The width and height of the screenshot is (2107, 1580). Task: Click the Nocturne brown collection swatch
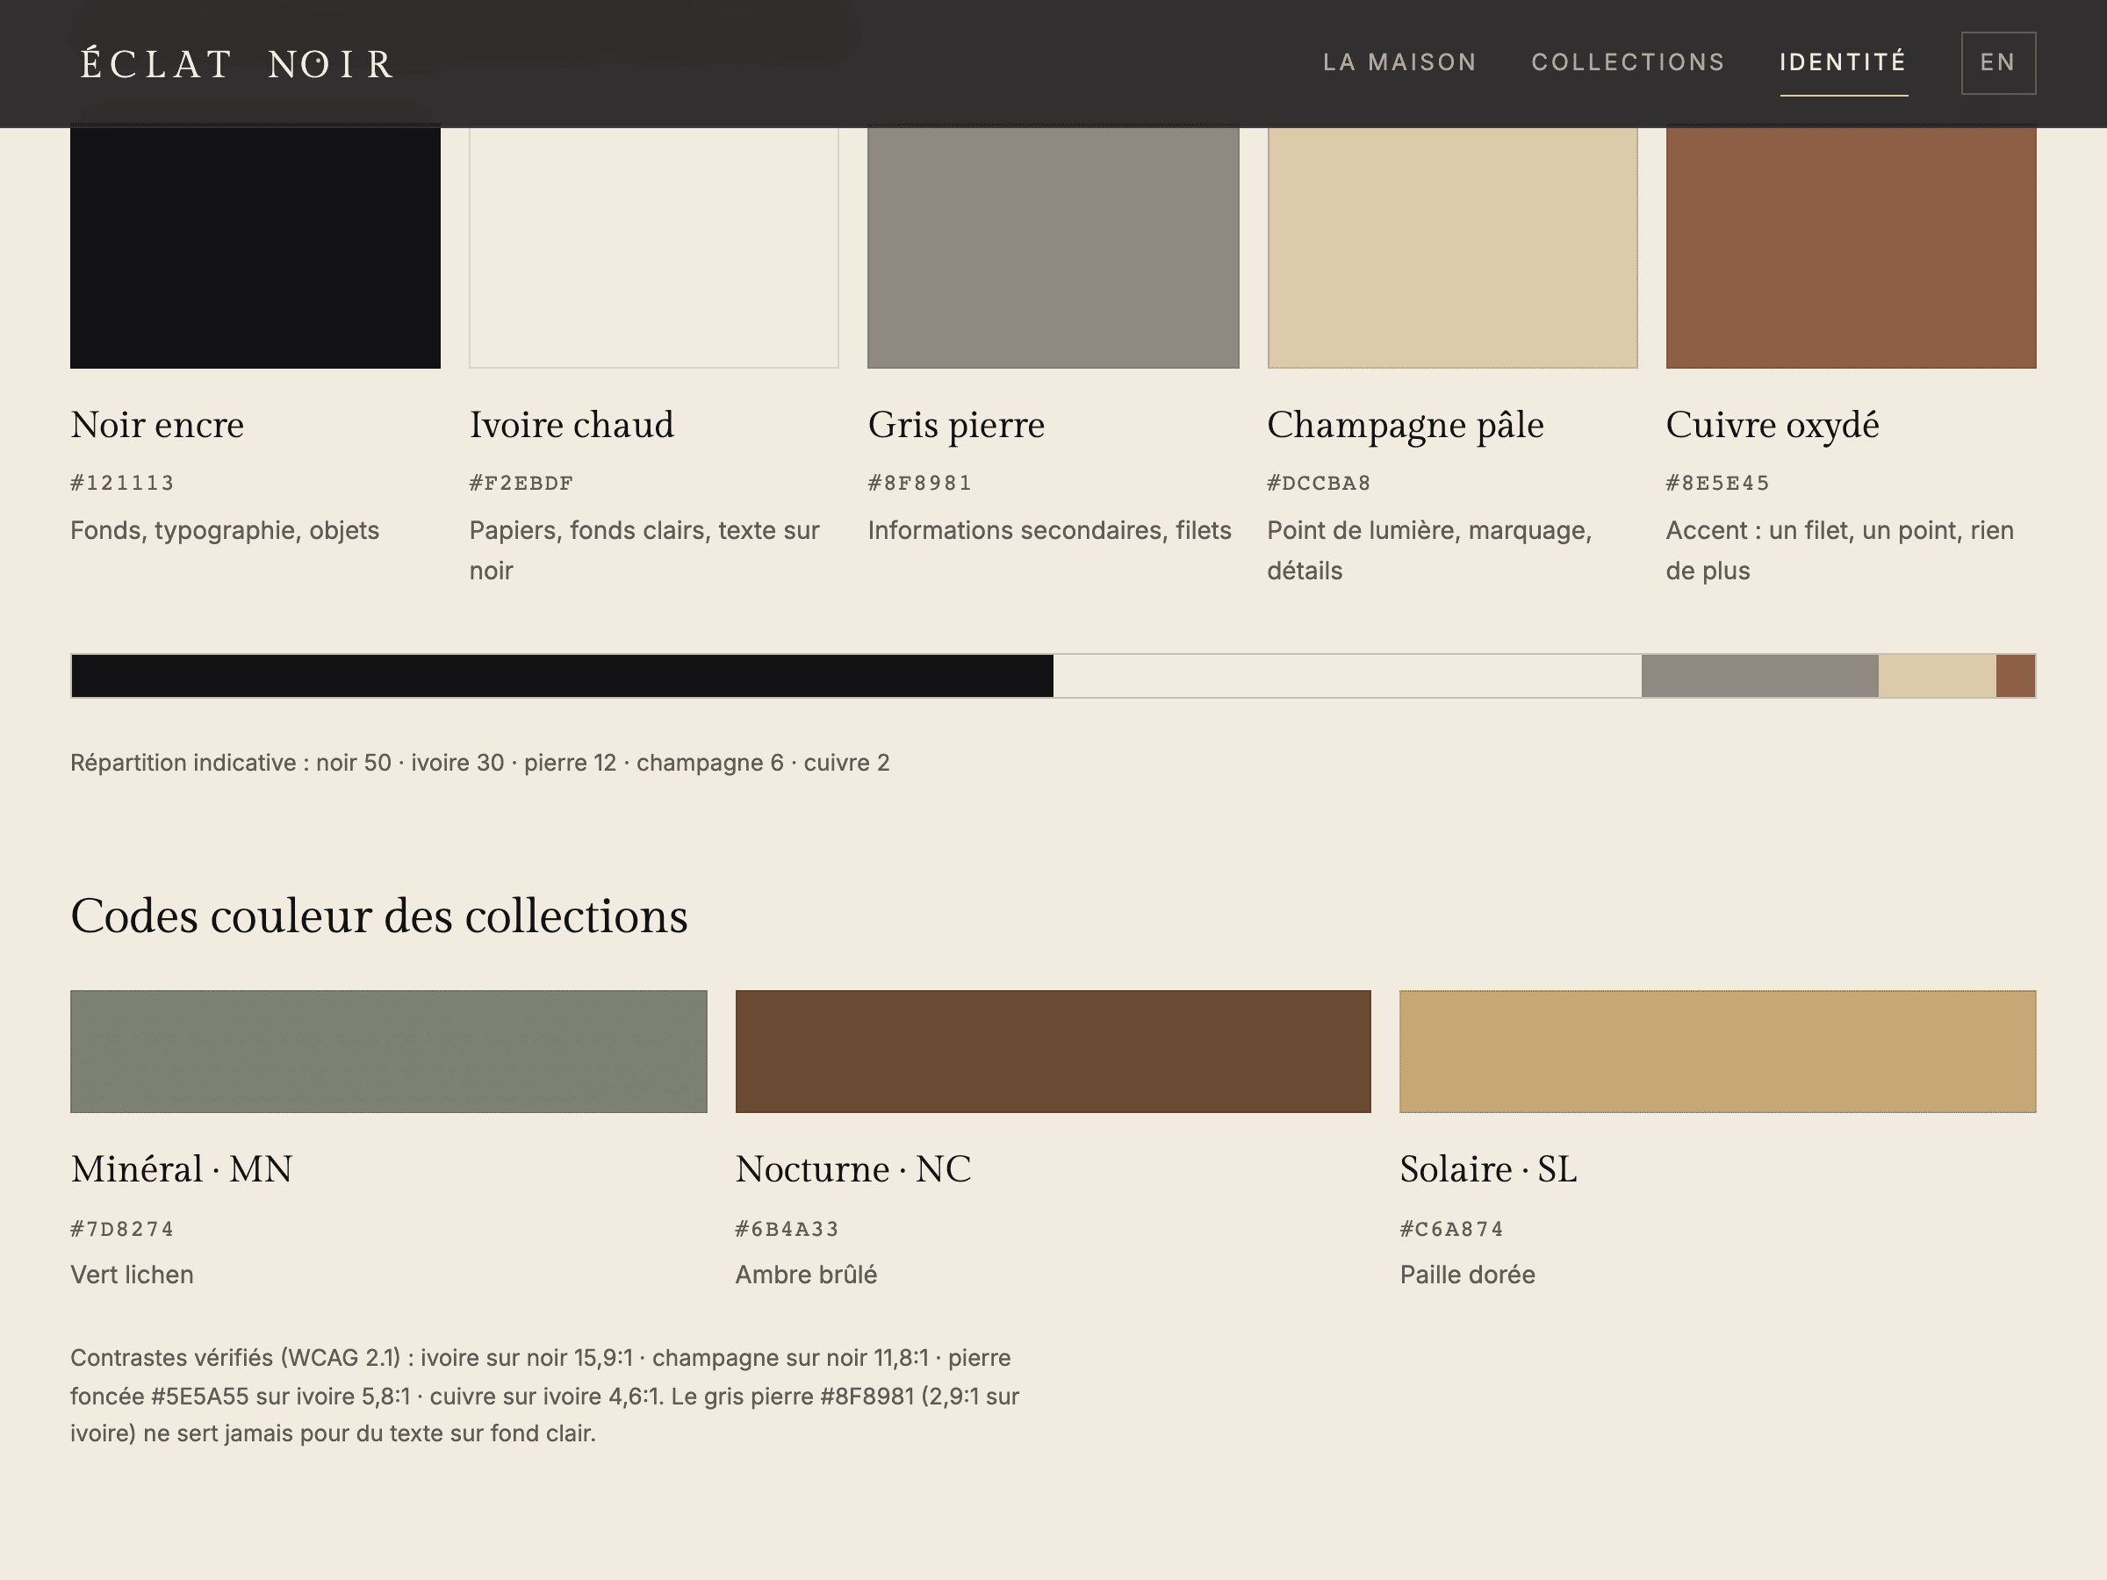pyautogui.click(x=1053, y=1052)
